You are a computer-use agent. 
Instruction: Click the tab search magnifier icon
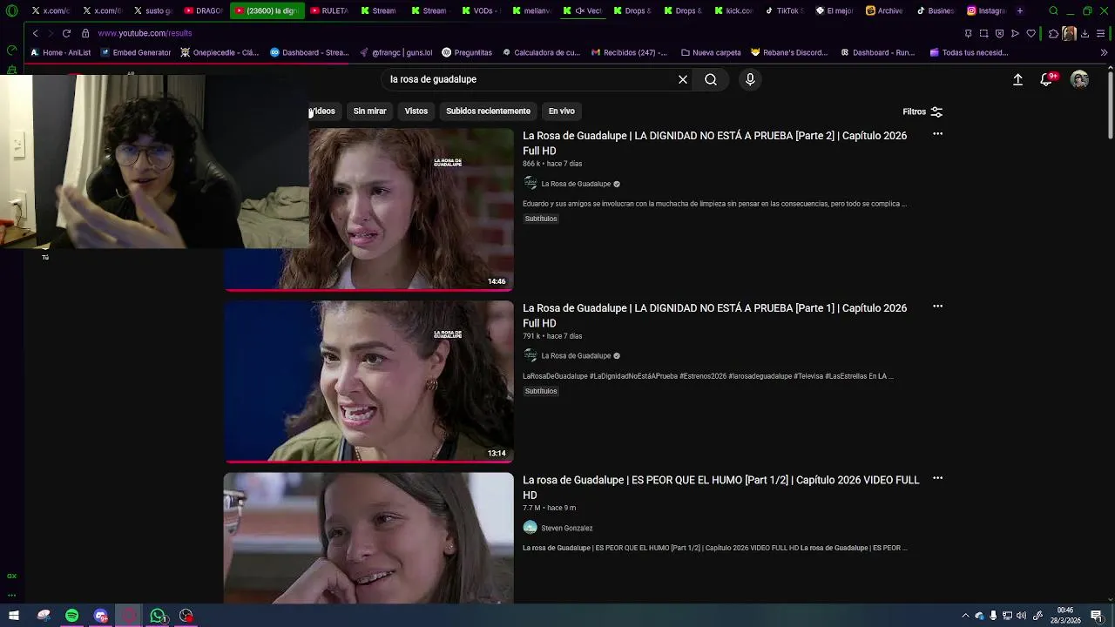click(1053, 10)
